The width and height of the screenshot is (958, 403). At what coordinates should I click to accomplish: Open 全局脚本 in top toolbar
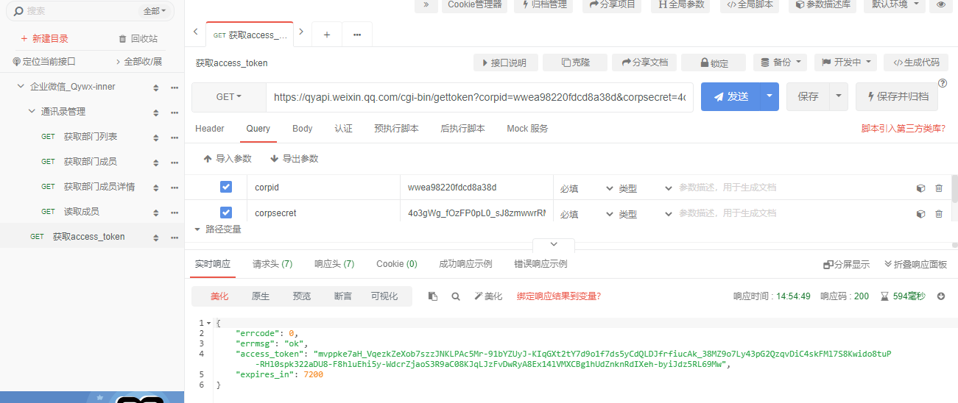(750, 4)
